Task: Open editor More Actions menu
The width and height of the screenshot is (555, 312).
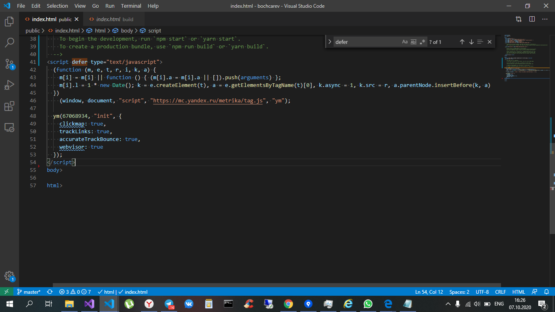Action: coord(545,19)
